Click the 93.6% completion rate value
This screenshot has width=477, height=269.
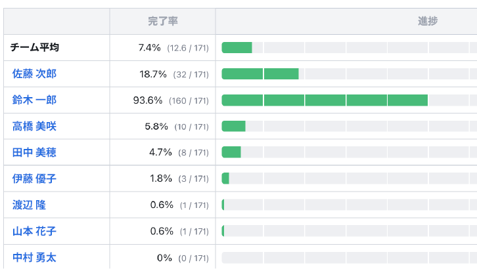pos(148,100)
